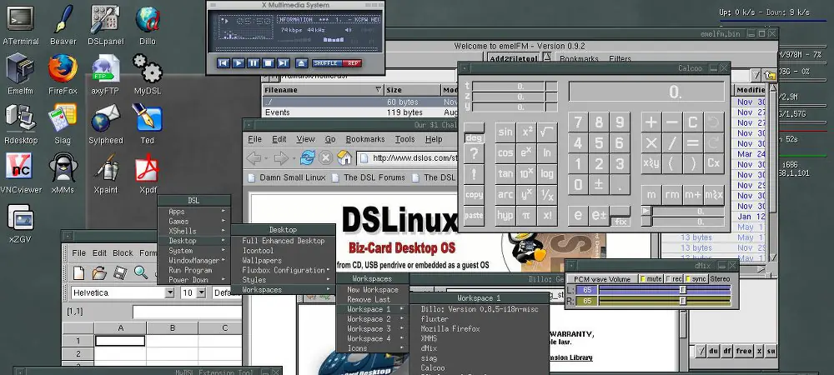Open the DSLpanel desktop icon

[x=105, y=18]
